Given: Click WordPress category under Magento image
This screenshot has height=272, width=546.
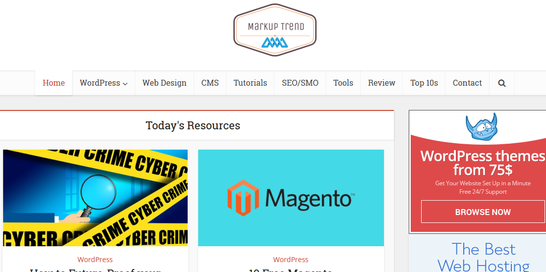Looking at the screenshot, I should (x=291, y=260).
